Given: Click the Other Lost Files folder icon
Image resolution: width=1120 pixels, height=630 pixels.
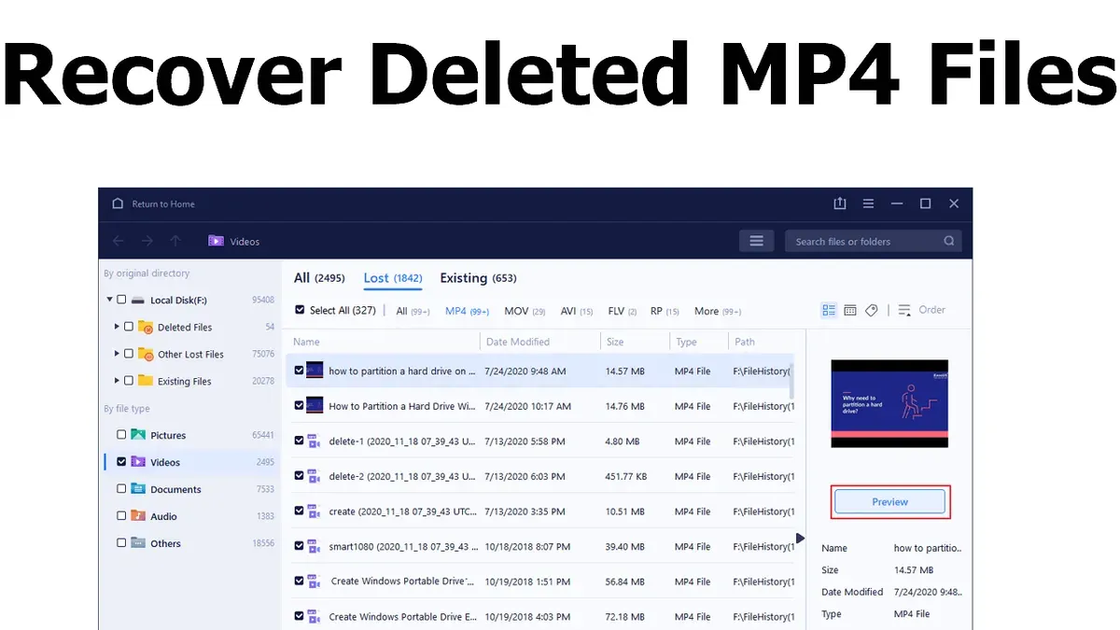Looking at the screenshot, I should click(x=146, y=354).
